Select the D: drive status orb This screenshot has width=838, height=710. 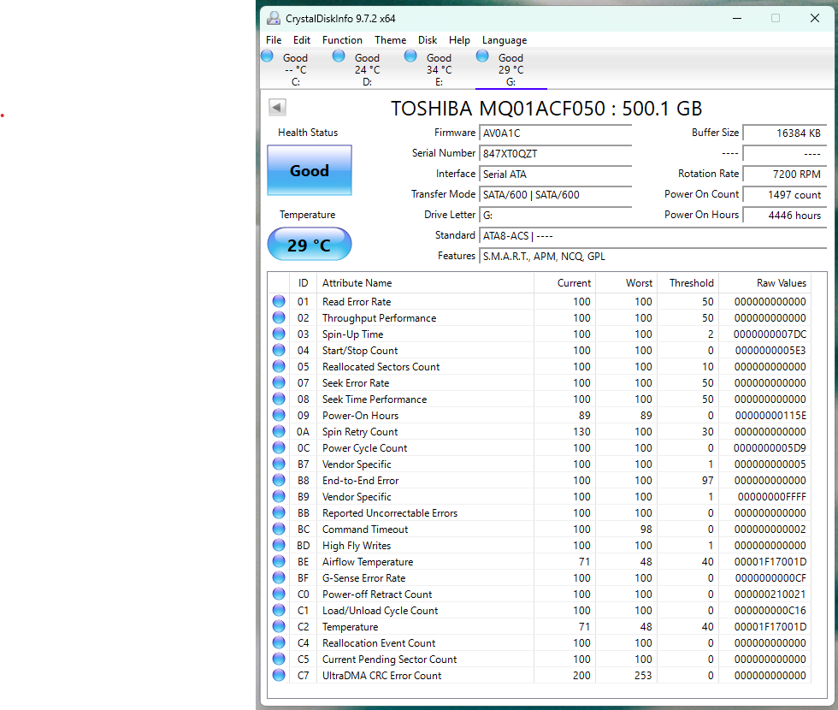coord(339,56)
